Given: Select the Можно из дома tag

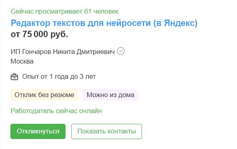Looking at the screenshot, I should (x=110, y=95).
